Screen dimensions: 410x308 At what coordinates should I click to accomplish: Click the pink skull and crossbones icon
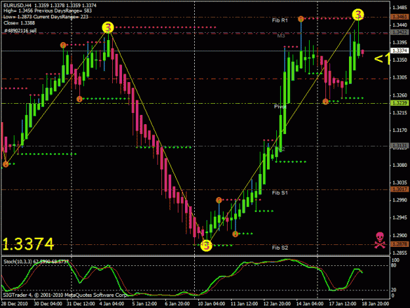pyautogui.click(x=380, y=240)
